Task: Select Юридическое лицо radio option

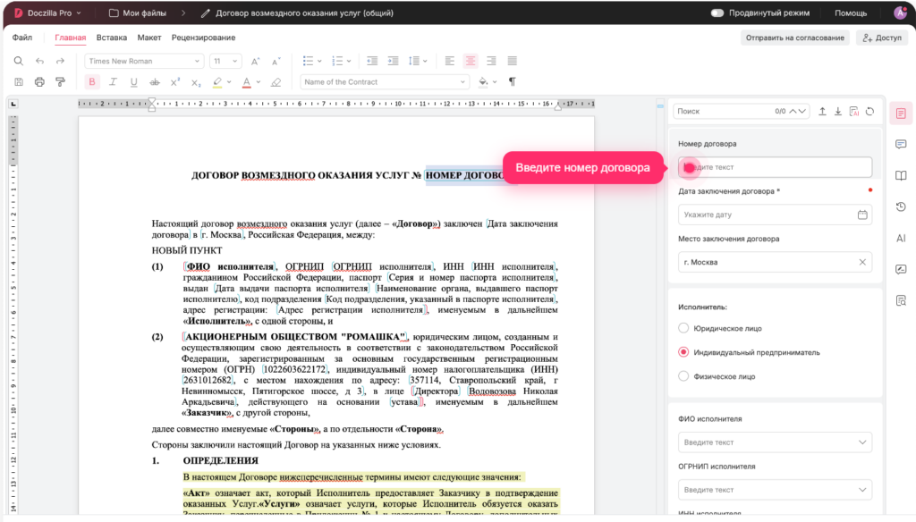Action: 683,328
